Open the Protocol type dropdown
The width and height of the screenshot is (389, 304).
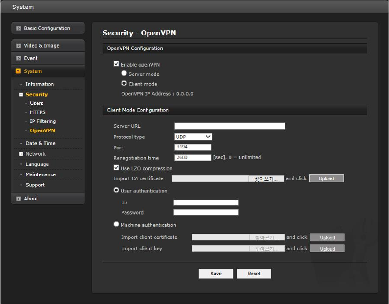193,137
